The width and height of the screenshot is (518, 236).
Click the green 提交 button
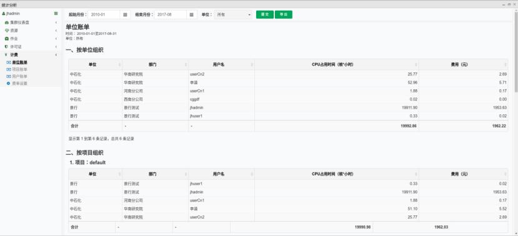tap(265, 14)
